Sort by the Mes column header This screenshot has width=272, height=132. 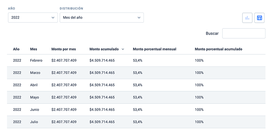click(33, 49)
